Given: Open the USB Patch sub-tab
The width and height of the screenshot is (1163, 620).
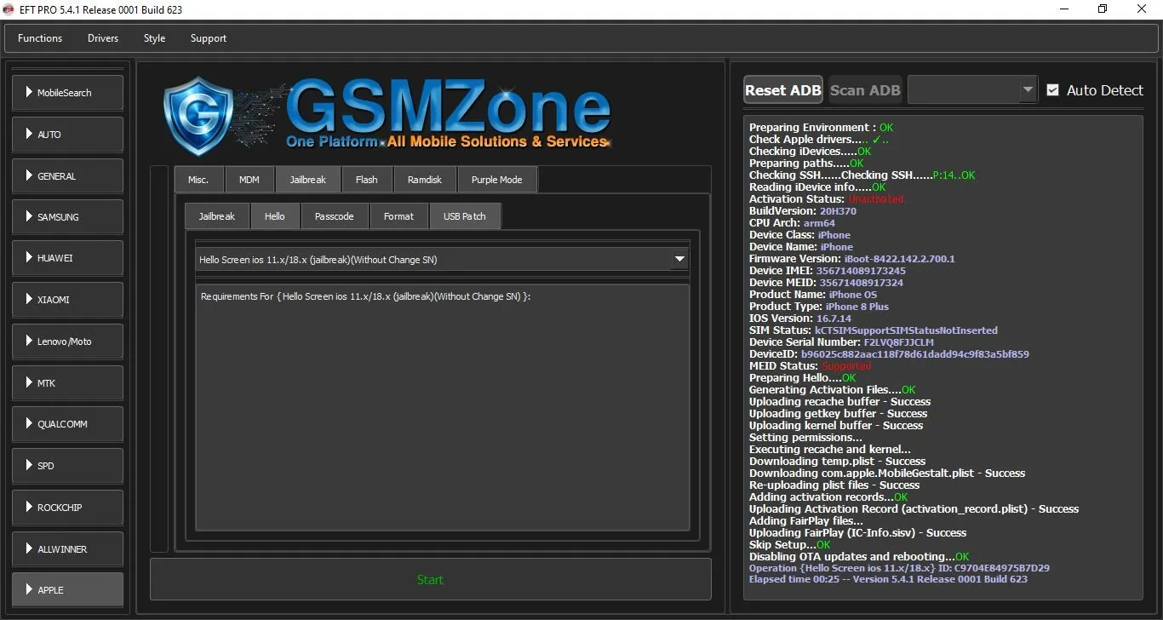Looking at the screenshot, I should click(x=464, y=216).
